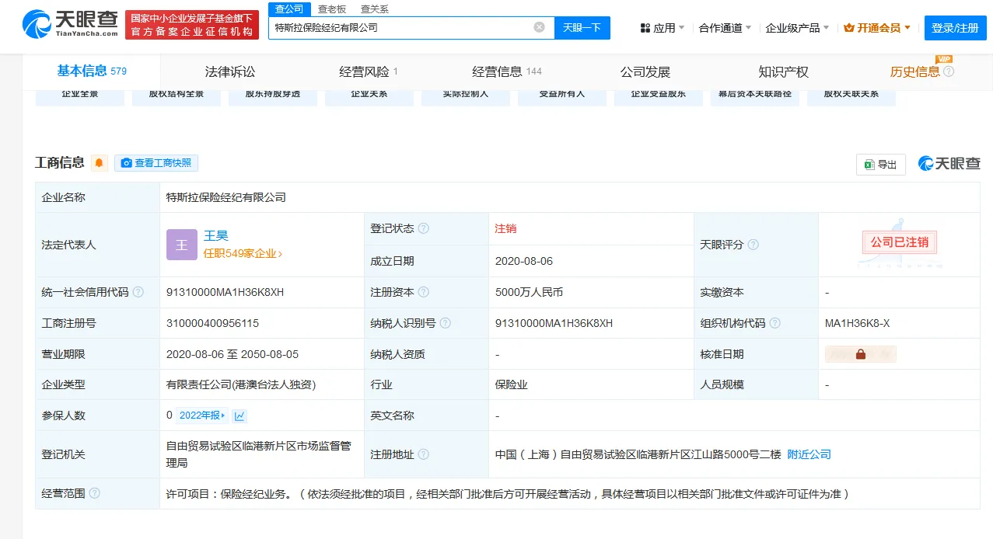Clear the search box with the X icon

click(x=539, y=27)
